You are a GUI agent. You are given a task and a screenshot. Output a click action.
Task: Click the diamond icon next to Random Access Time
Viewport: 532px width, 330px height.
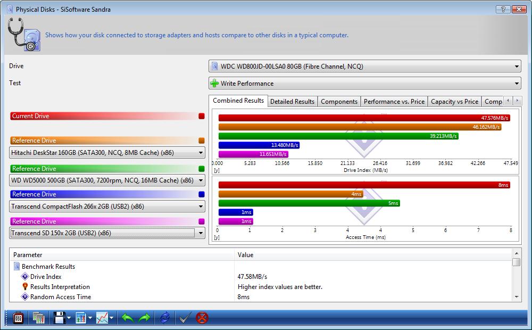[25, 296]
